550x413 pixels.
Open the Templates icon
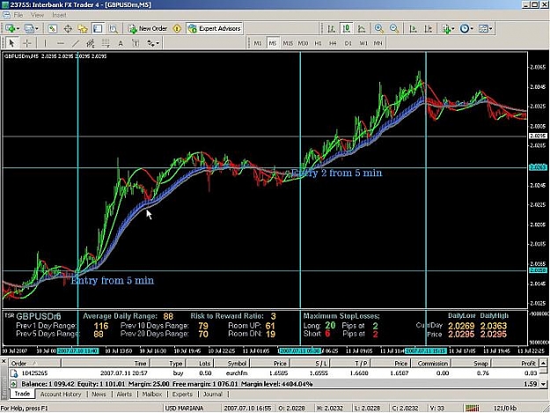483,29
